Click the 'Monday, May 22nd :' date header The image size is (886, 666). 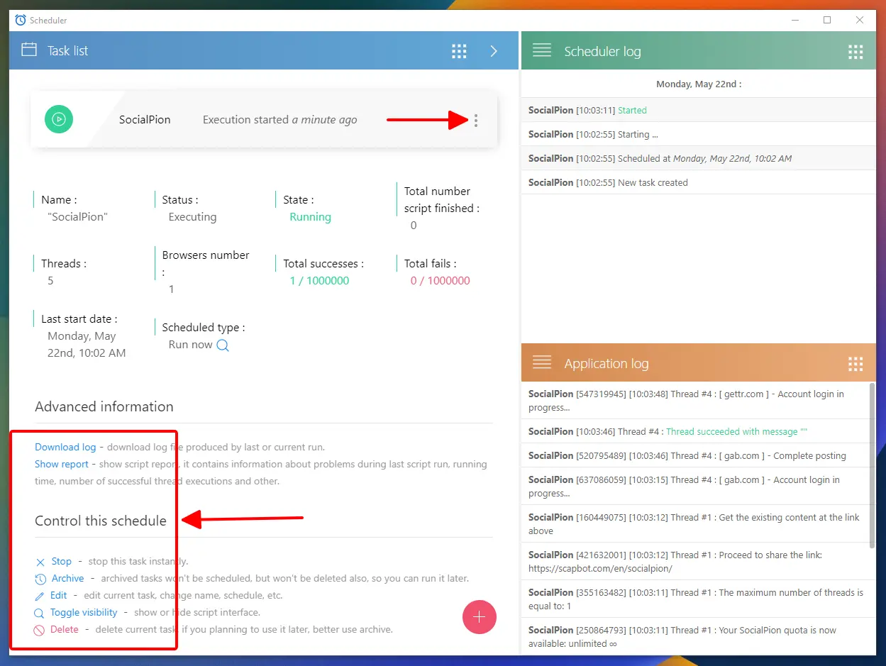pyautogui.click(x=699, y=84)
